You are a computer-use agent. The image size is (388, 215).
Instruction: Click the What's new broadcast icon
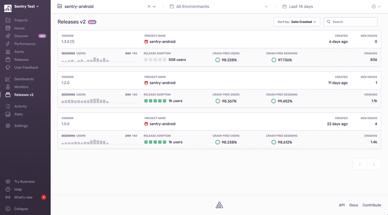tap(8, 197)
